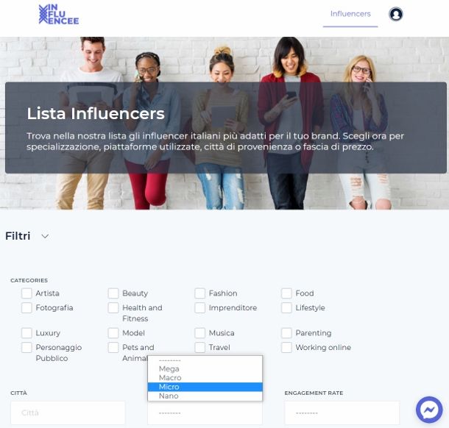Click the ENGAGEMENT RATE label
The width and height of the screenshot is (449, 428).
click(314, 393)
